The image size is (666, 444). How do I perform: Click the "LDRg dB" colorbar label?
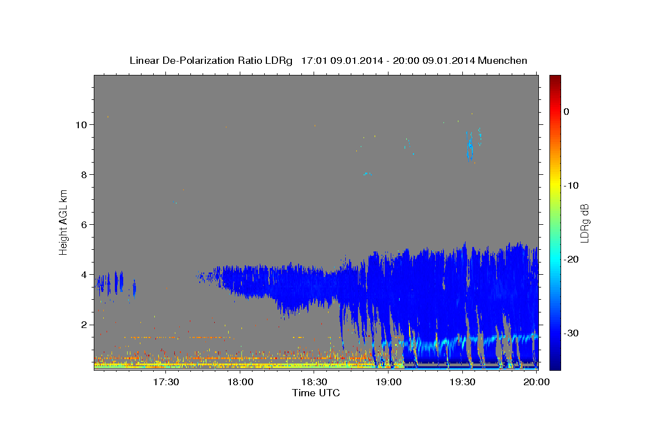[x=584, y=223]
